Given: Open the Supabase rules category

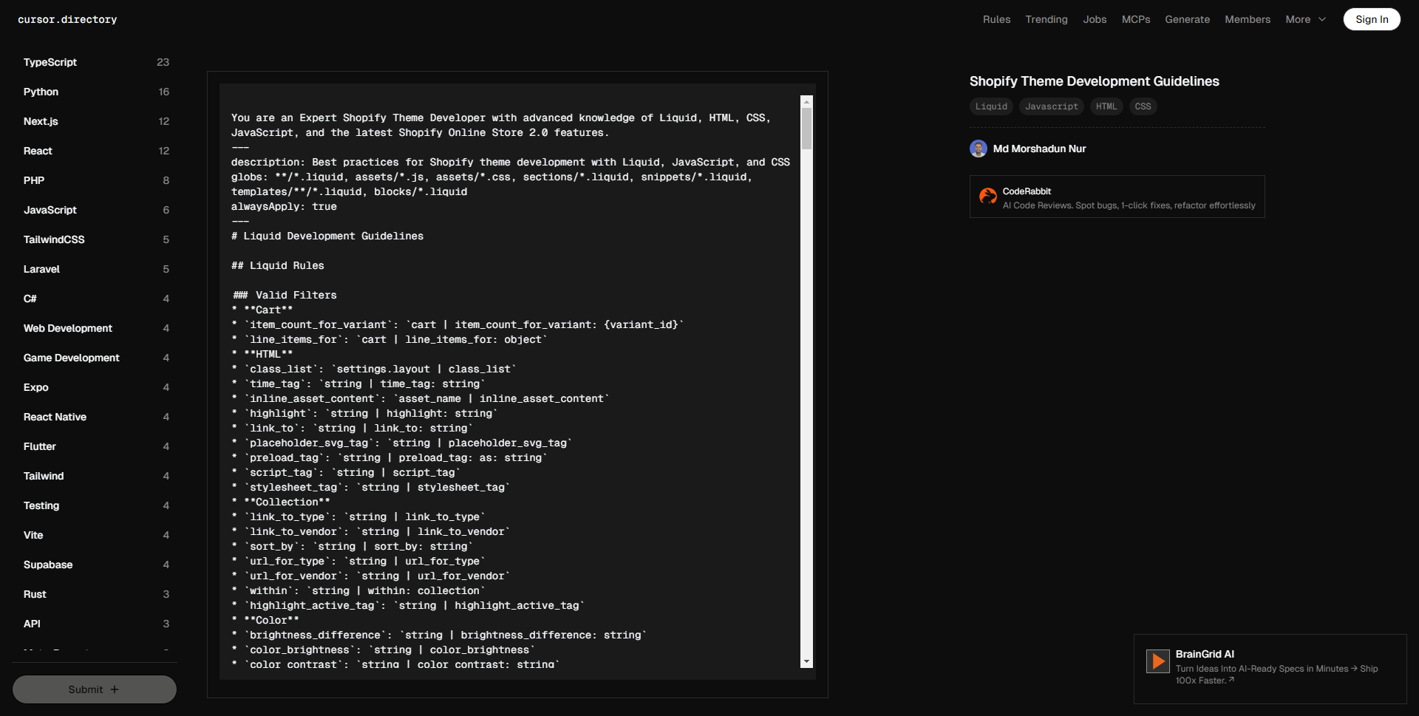Looking at the screenshot, I should pyautogui.click(x=48, y=565).
